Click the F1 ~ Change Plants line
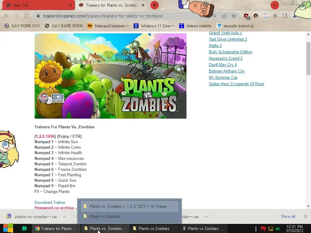The image size is (311, 233). [52, 191]
